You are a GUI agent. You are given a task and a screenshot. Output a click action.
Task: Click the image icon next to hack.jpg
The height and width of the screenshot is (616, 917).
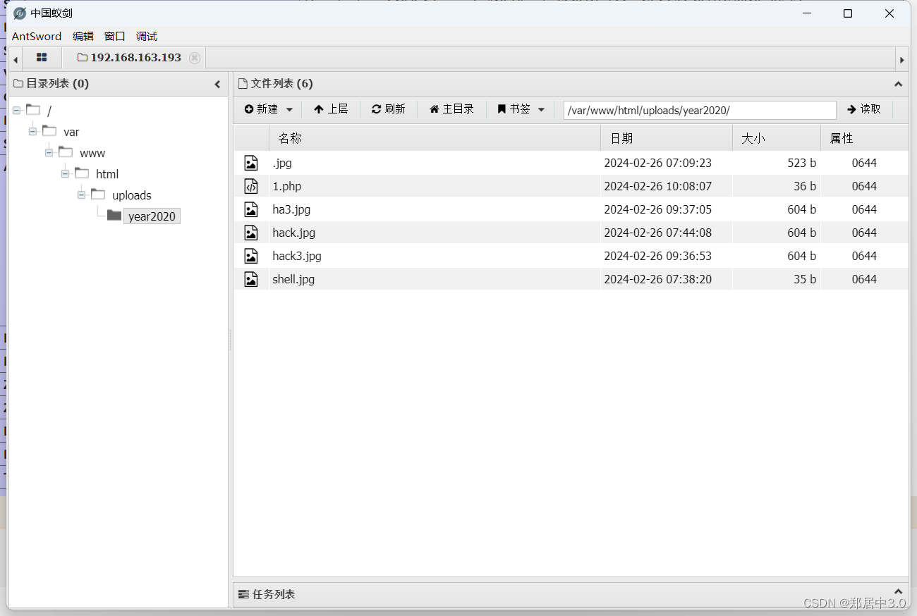(251, 233)
